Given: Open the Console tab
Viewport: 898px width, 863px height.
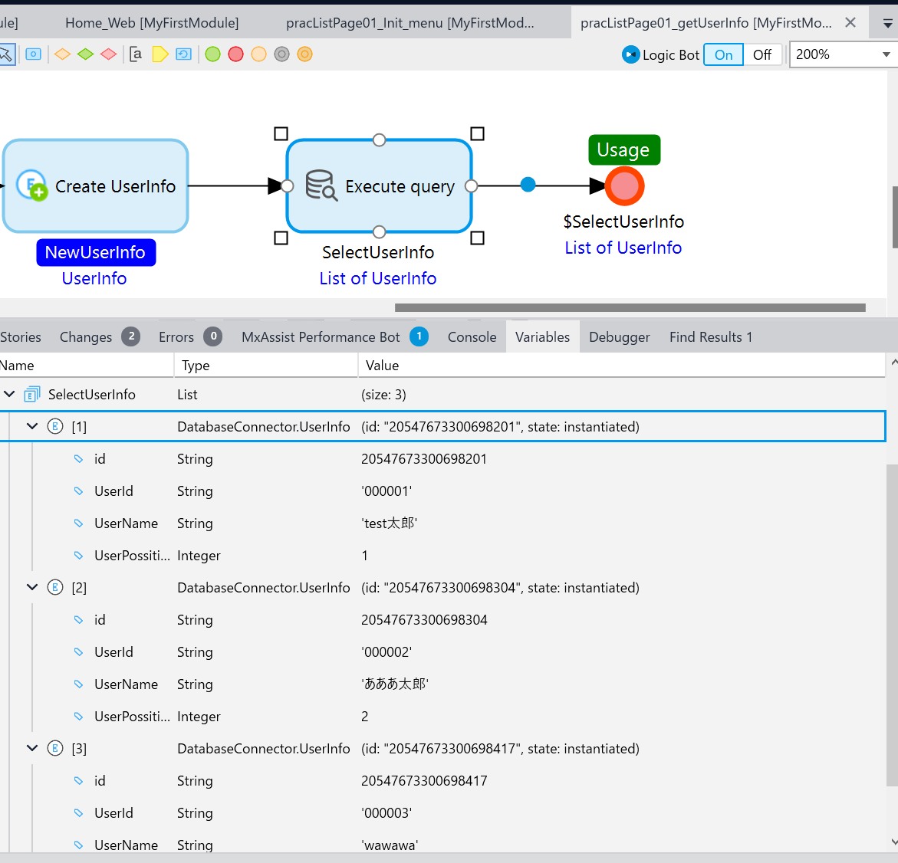Looking at the screenshot, I should click(x=472, y=337).
